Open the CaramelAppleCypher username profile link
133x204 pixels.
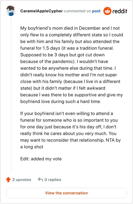click(x=42, y=11)
